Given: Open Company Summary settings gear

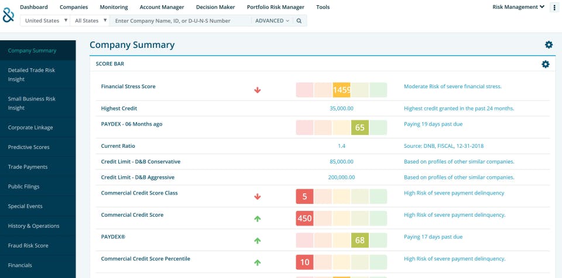Looking at the screenshot, I should 549,45.
